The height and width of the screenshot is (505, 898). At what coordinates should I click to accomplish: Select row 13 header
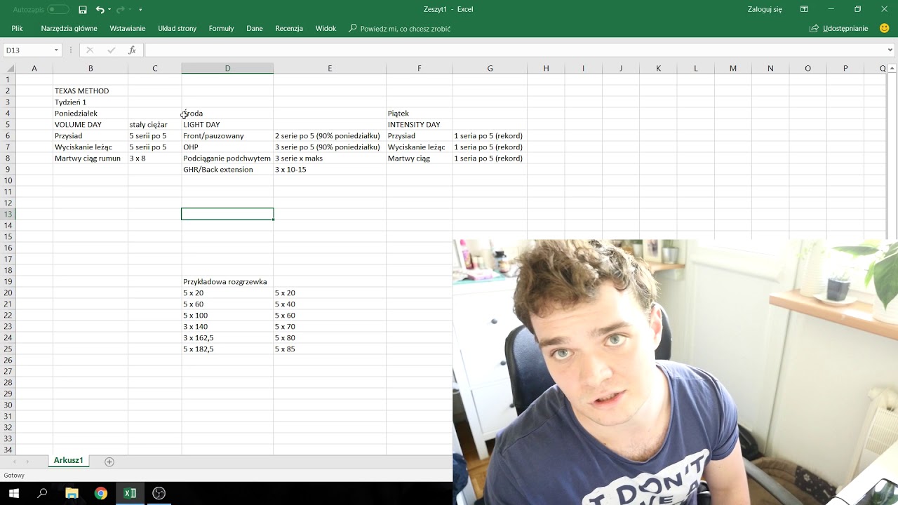click(x=8, y=214)
